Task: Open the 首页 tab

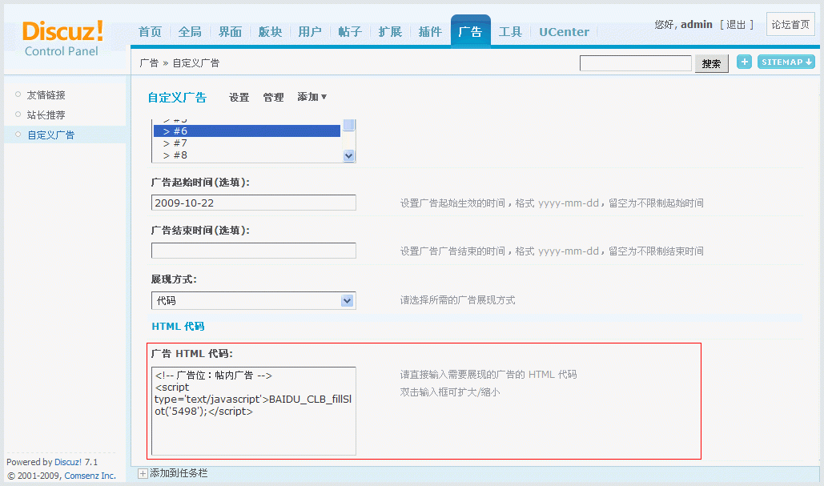Action: point(151,32)
